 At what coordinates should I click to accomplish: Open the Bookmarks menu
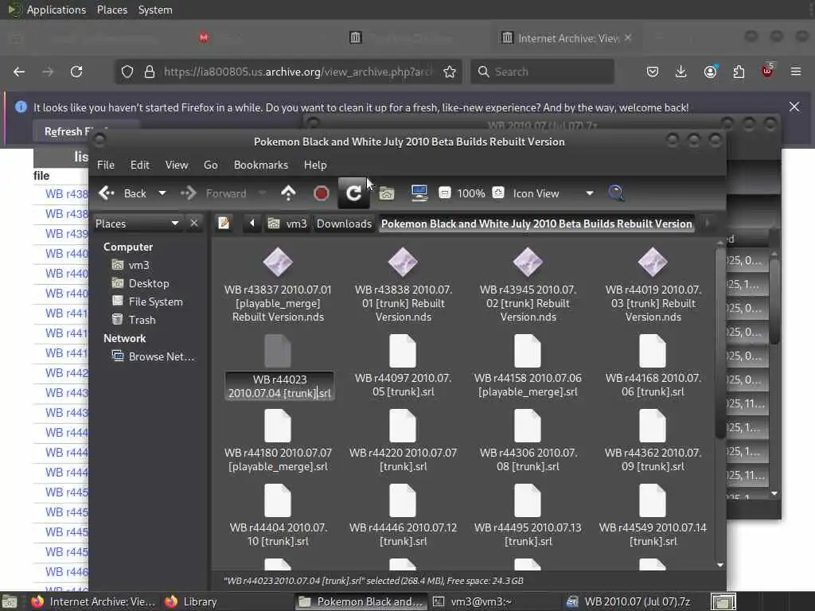260,165
